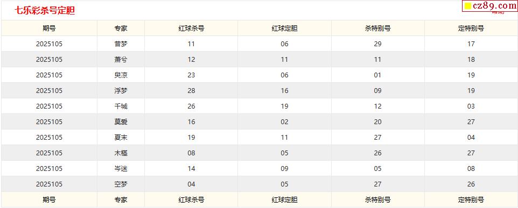Click the top 定特别号 column header

(x=471, y=28)
